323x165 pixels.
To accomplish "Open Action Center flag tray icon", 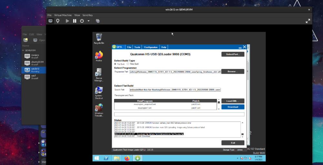I will click(242, 158).
